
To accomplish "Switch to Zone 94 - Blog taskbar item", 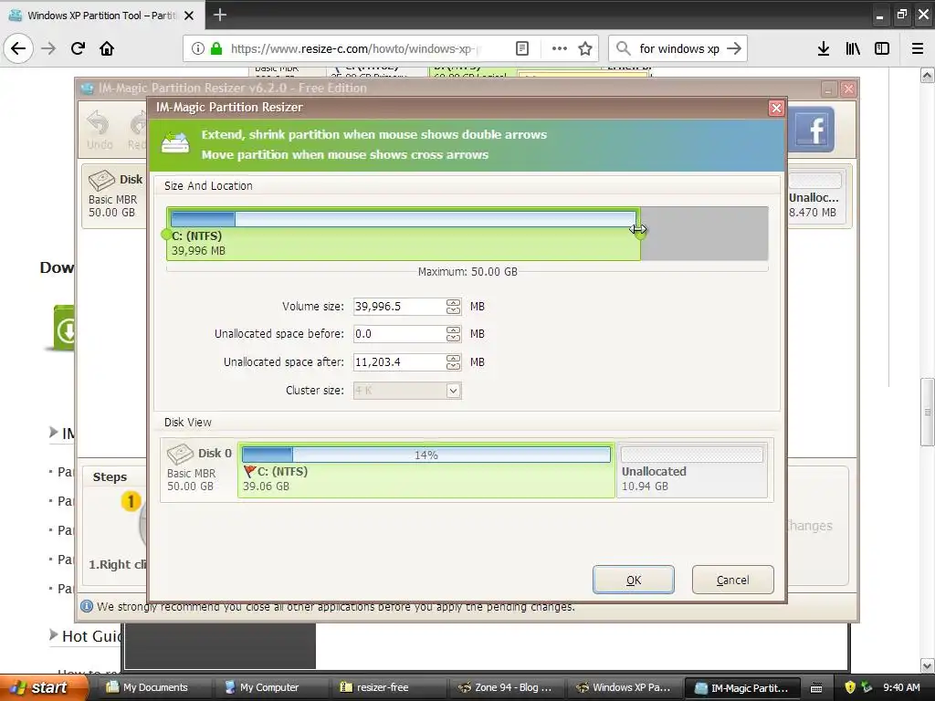I will pos(505,687).
